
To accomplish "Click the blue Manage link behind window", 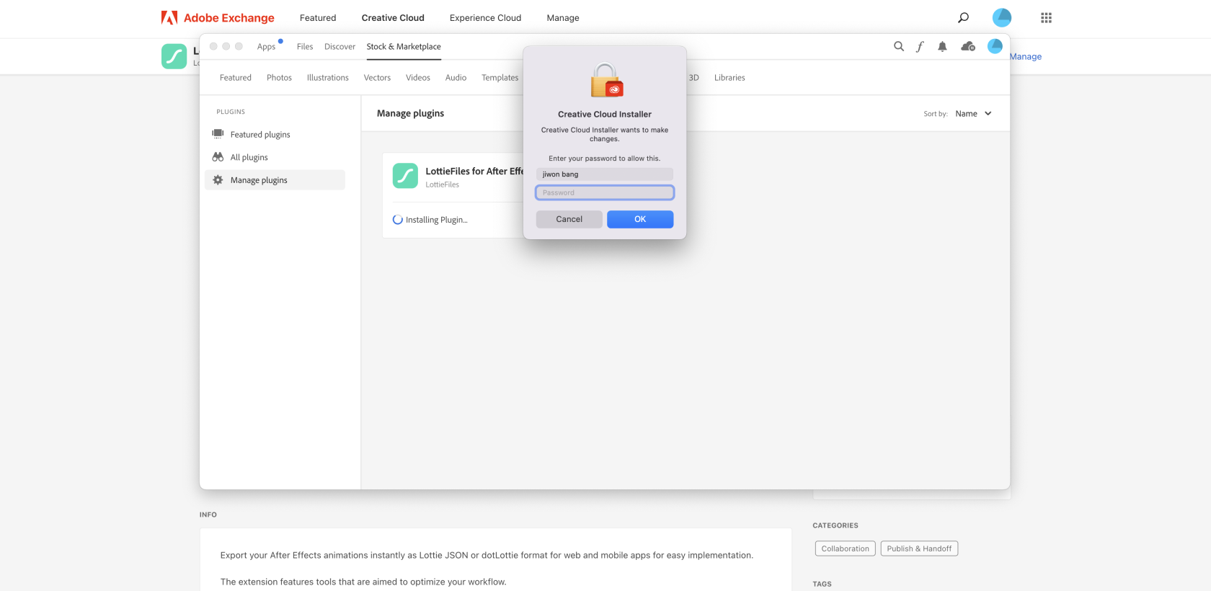I will [x=1026, y=57].
